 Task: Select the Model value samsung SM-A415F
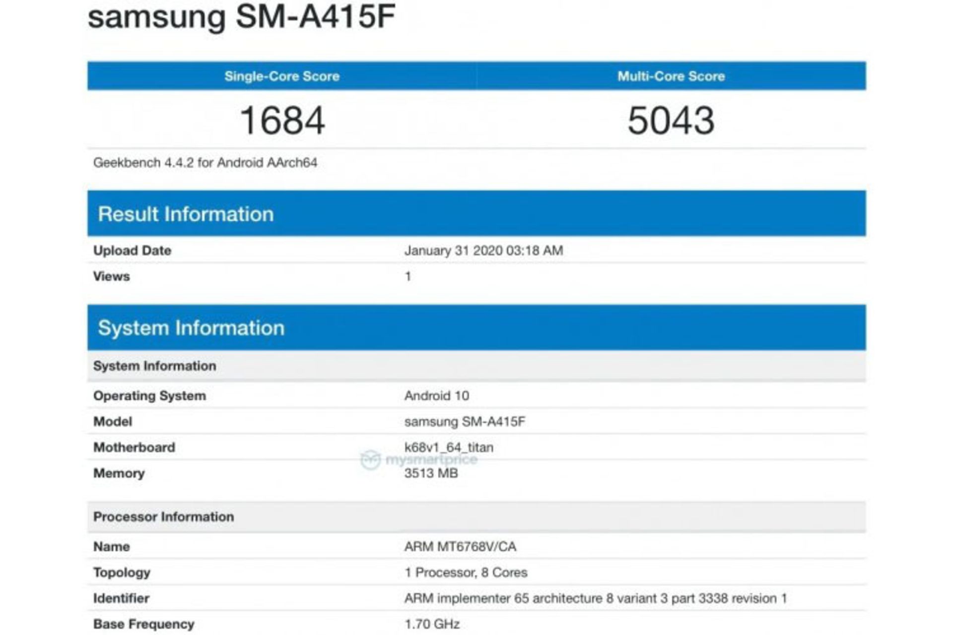(467, 421)
